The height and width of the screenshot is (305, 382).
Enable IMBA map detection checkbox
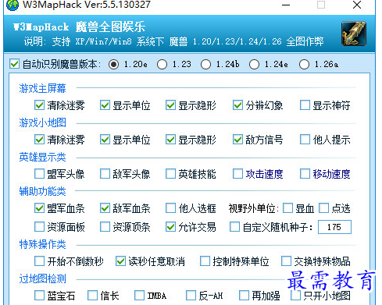[139, 296]
